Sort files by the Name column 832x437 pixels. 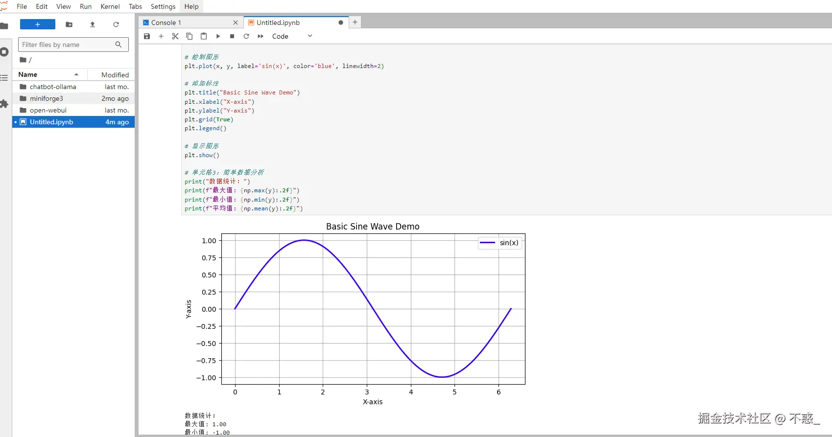click(28, 74)
